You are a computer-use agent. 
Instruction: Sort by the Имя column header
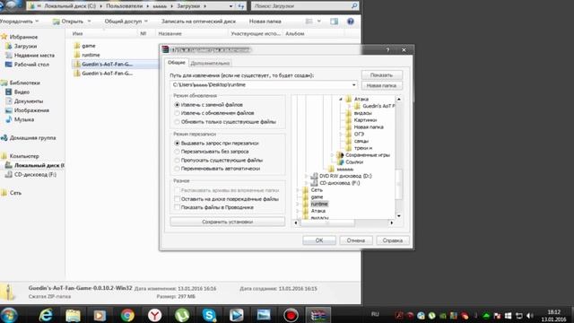click(77, 33)
